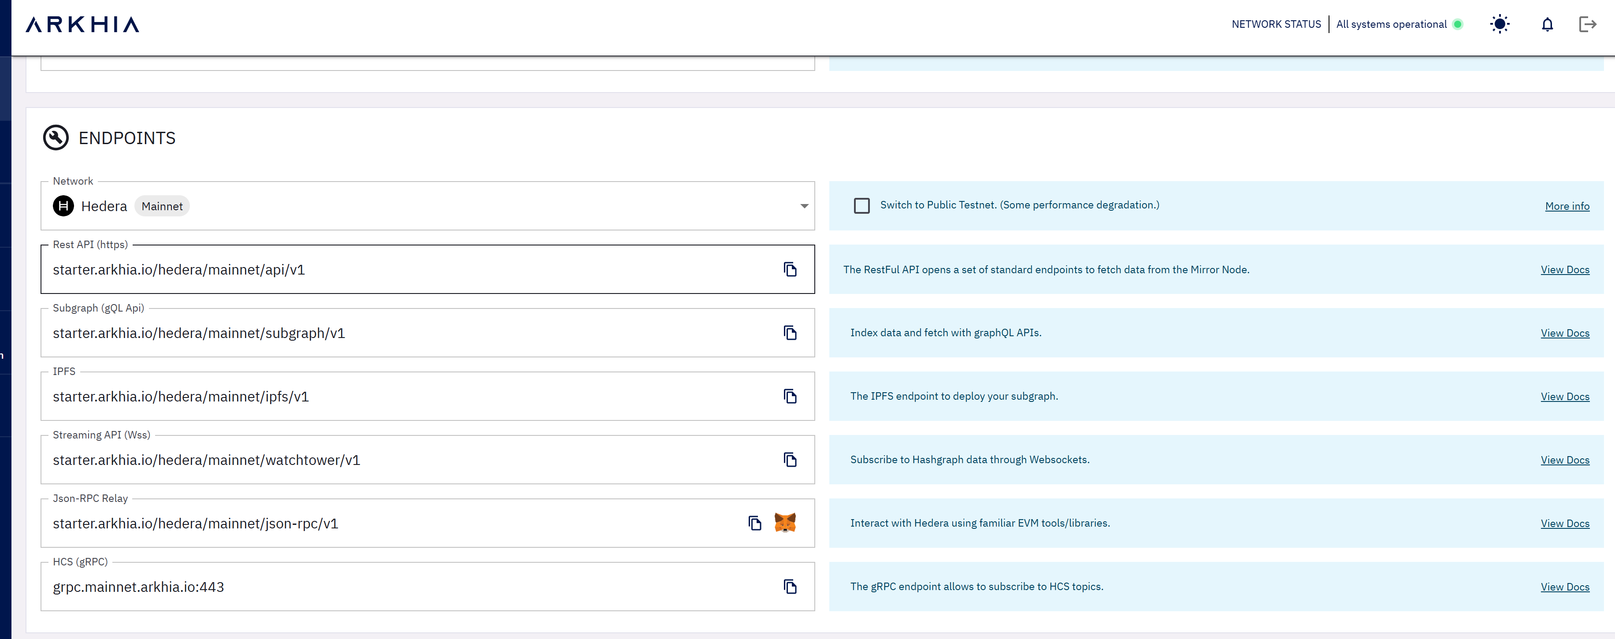Click the json-rpc endpoint URL field
The height and width of the screenshot is (639, 1615).
pyautogui.click(x=427, y=523)
